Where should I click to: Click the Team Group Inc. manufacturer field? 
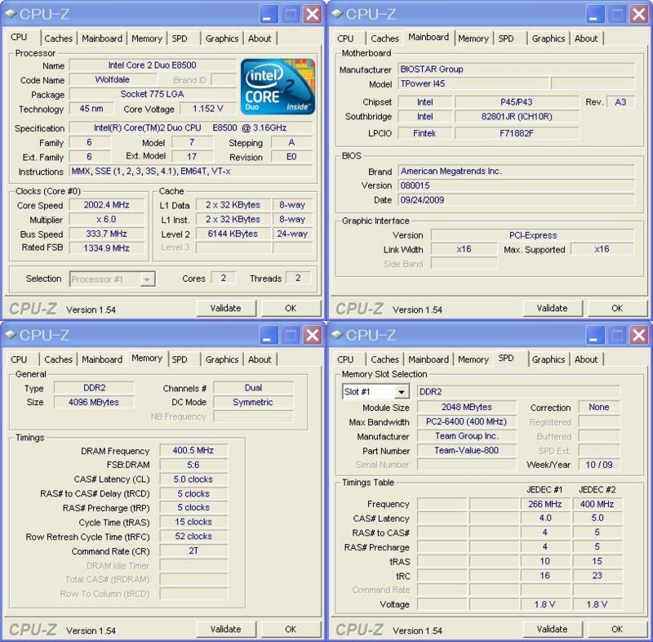[466, 436]
